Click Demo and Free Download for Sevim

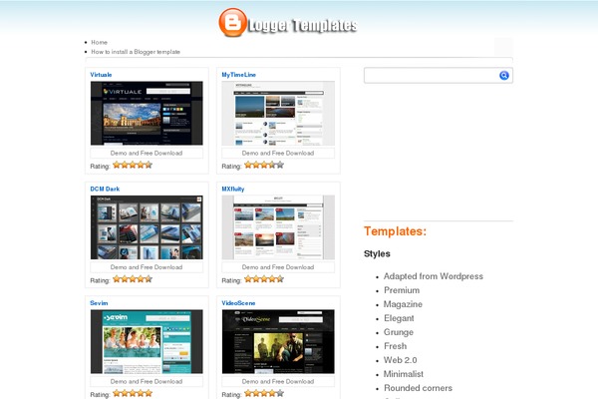[147, 381]
